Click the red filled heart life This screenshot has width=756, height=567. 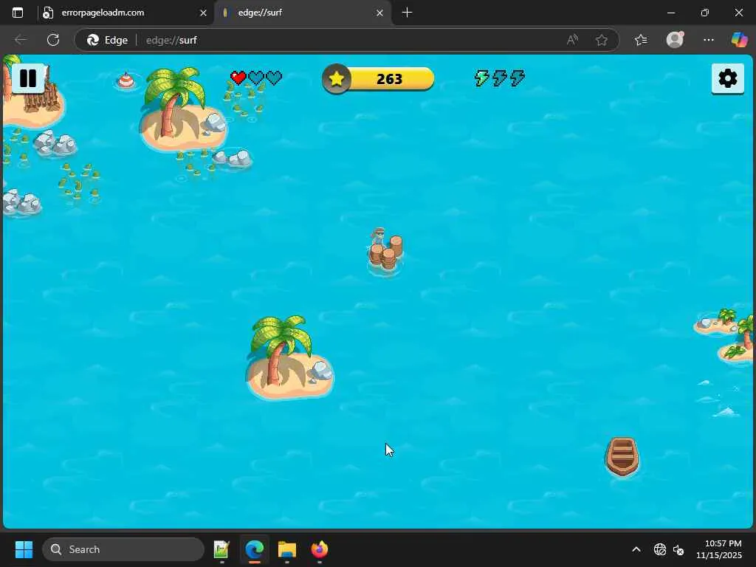point(238,78)
